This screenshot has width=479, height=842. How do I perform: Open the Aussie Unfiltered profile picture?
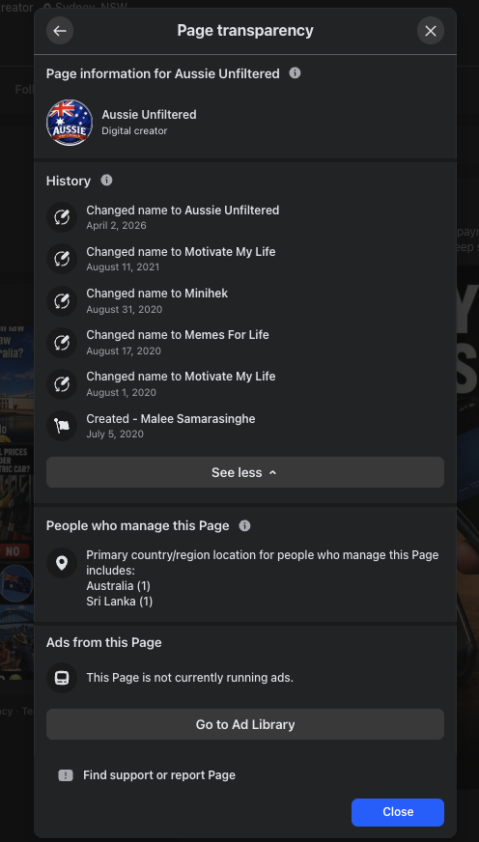(70, 123)
